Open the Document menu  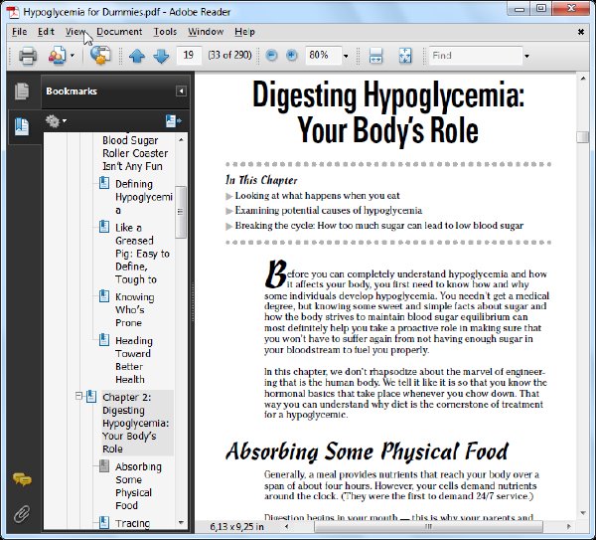119,32
